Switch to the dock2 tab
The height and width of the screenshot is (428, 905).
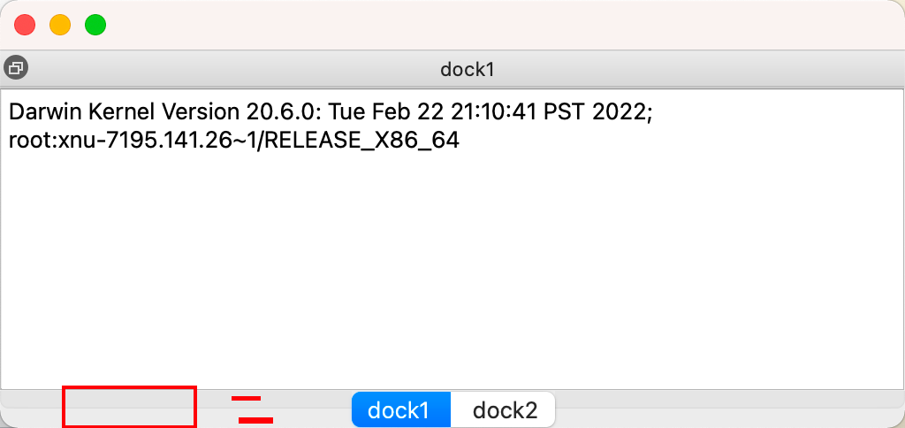pos(504,410)
